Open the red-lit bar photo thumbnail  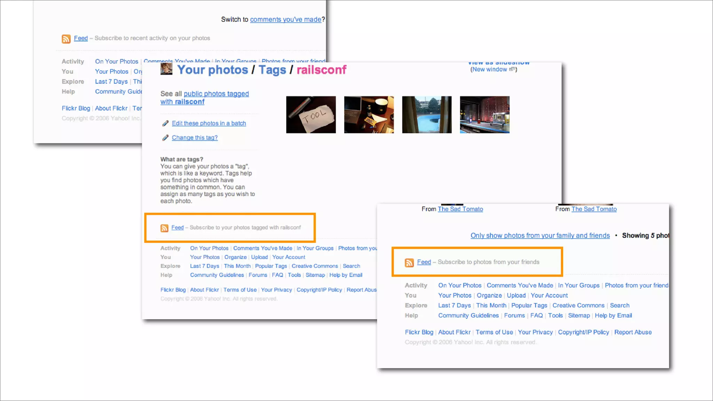point(484,115)
